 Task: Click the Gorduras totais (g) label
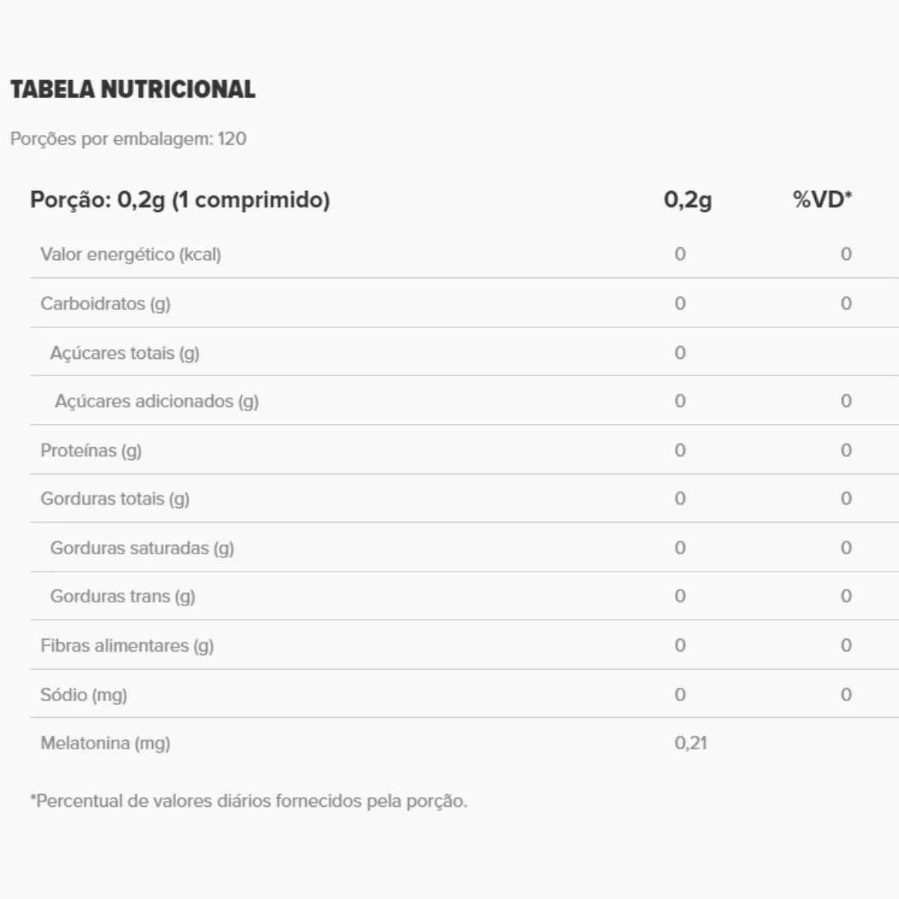pos(115,499)
